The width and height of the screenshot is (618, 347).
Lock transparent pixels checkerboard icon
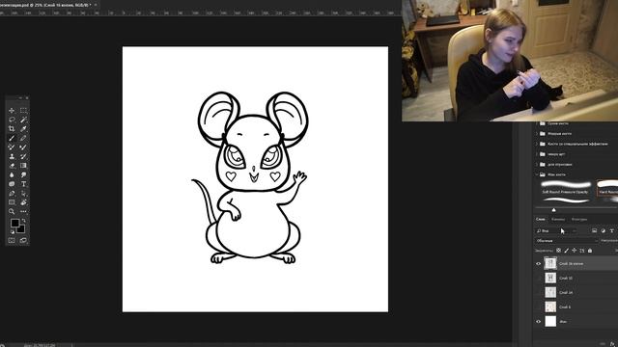tap(558, 251)
